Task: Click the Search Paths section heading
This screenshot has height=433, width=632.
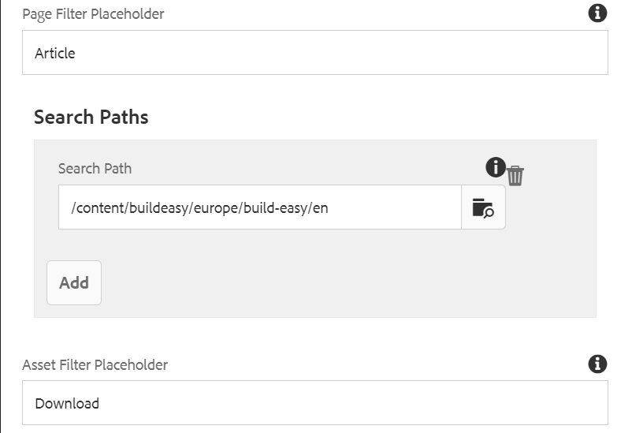Action: 91,118
